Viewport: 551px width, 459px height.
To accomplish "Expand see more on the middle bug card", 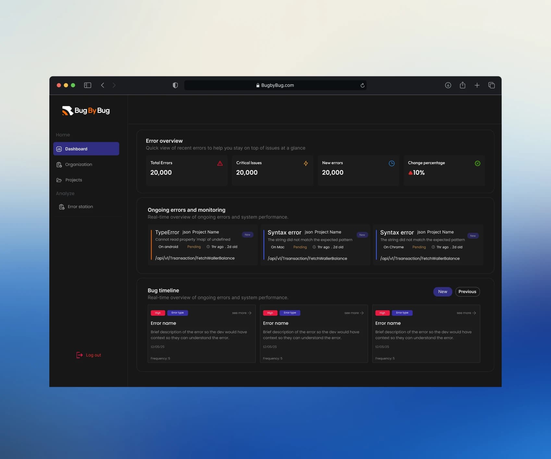I will (354, 312).
